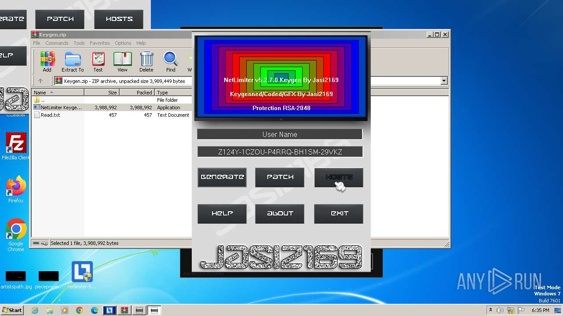Open the Firefox desktop shortcut
563x316 pixels.
(16, 190)
